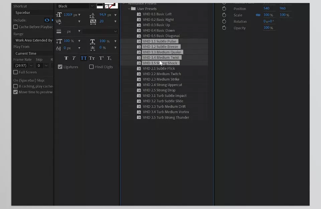321x209 pixels.
Task: Click the Faux Italic text style icon
Action: (x=74, y=58)
